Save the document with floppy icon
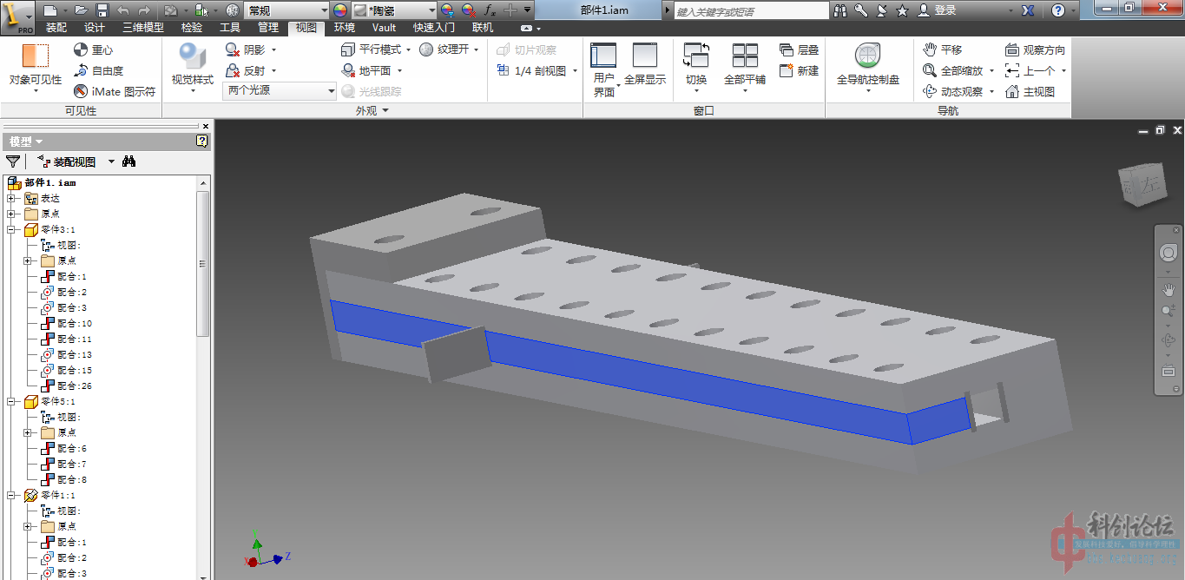Viewport: 1185px width, 580px height. tap(102, 10)
